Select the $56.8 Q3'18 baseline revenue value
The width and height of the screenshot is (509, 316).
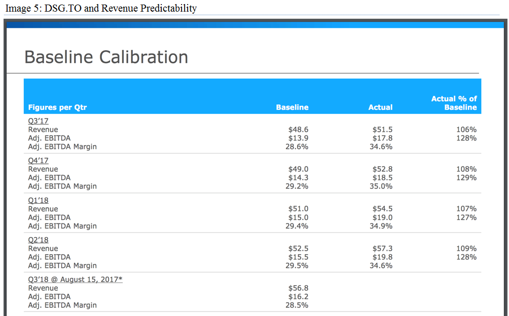[x=298, y=288]
